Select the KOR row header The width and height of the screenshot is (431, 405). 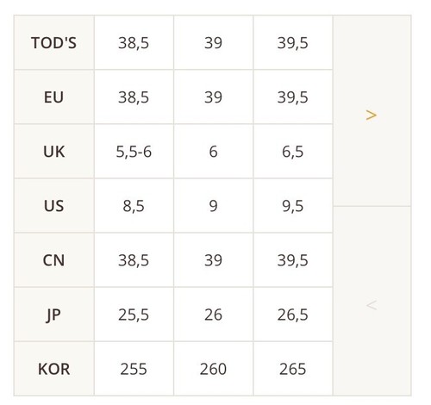(x=54, y=369)
